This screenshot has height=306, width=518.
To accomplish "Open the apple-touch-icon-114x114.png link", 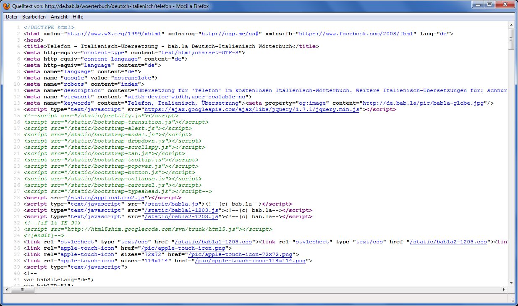I will point(251,261).
